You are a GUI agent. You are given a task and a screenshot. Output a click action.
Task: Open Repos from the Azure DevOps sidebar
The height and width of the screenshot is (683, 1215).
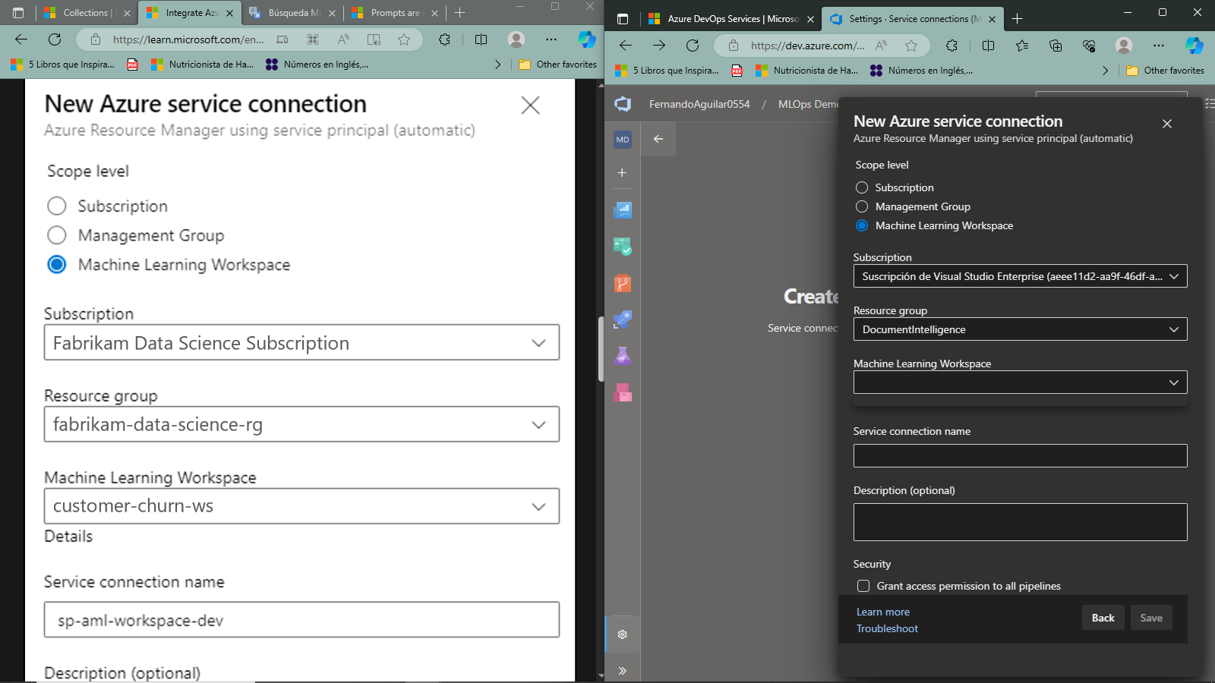coord(622,283)
